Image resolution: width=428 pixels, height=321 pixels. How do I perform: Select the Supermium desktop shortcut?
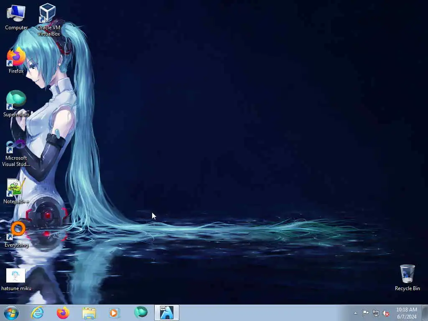(16, 104)
